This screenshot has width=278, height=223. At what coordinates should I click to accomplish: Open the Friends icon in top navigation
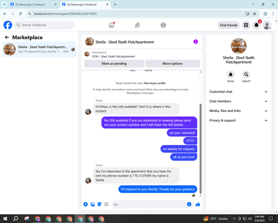click(137, 25)
